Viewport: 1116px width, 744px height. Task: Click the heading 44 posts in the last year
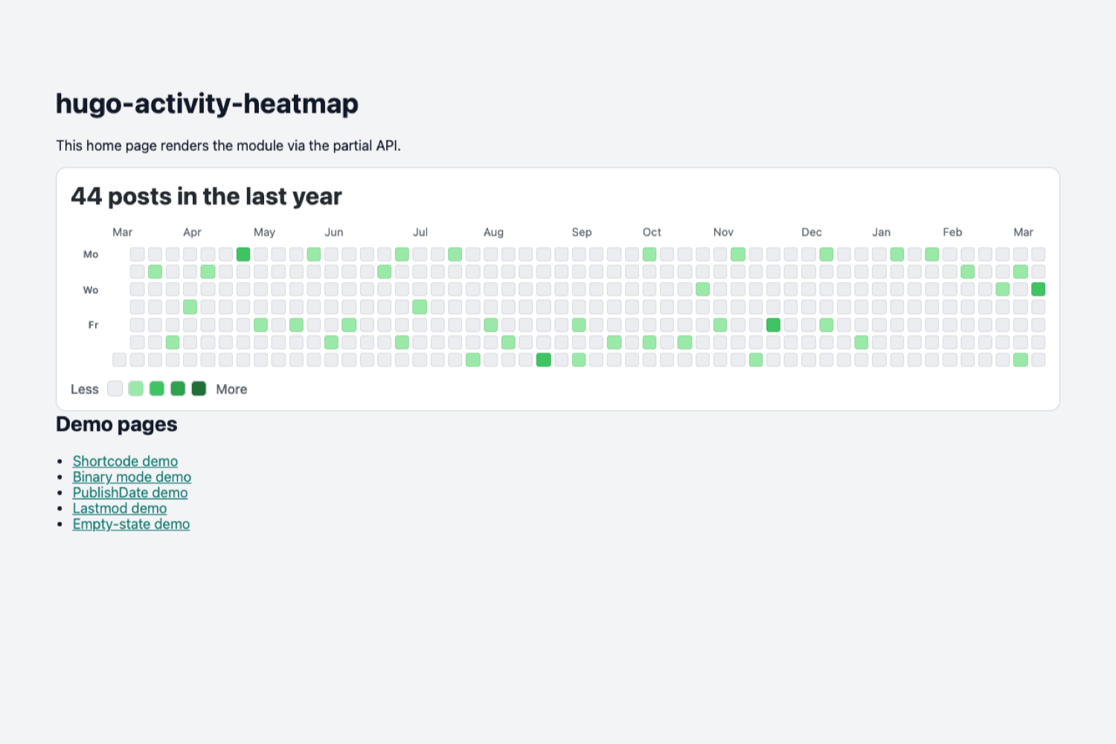pos(206,196)
